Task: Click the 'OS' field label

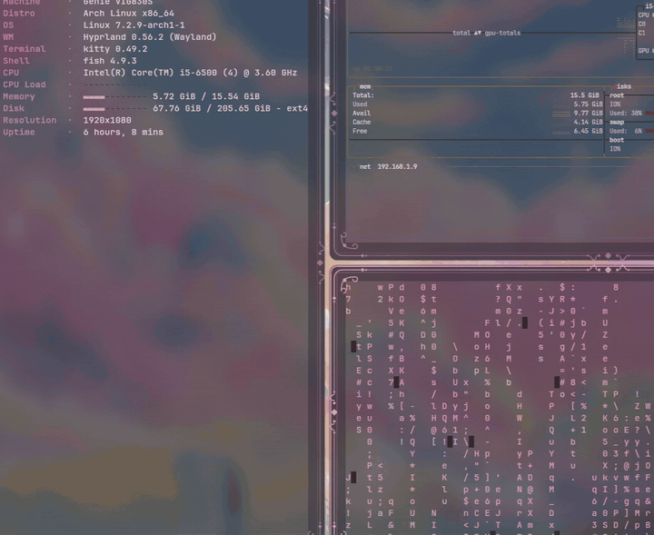Action: (8, 25)
